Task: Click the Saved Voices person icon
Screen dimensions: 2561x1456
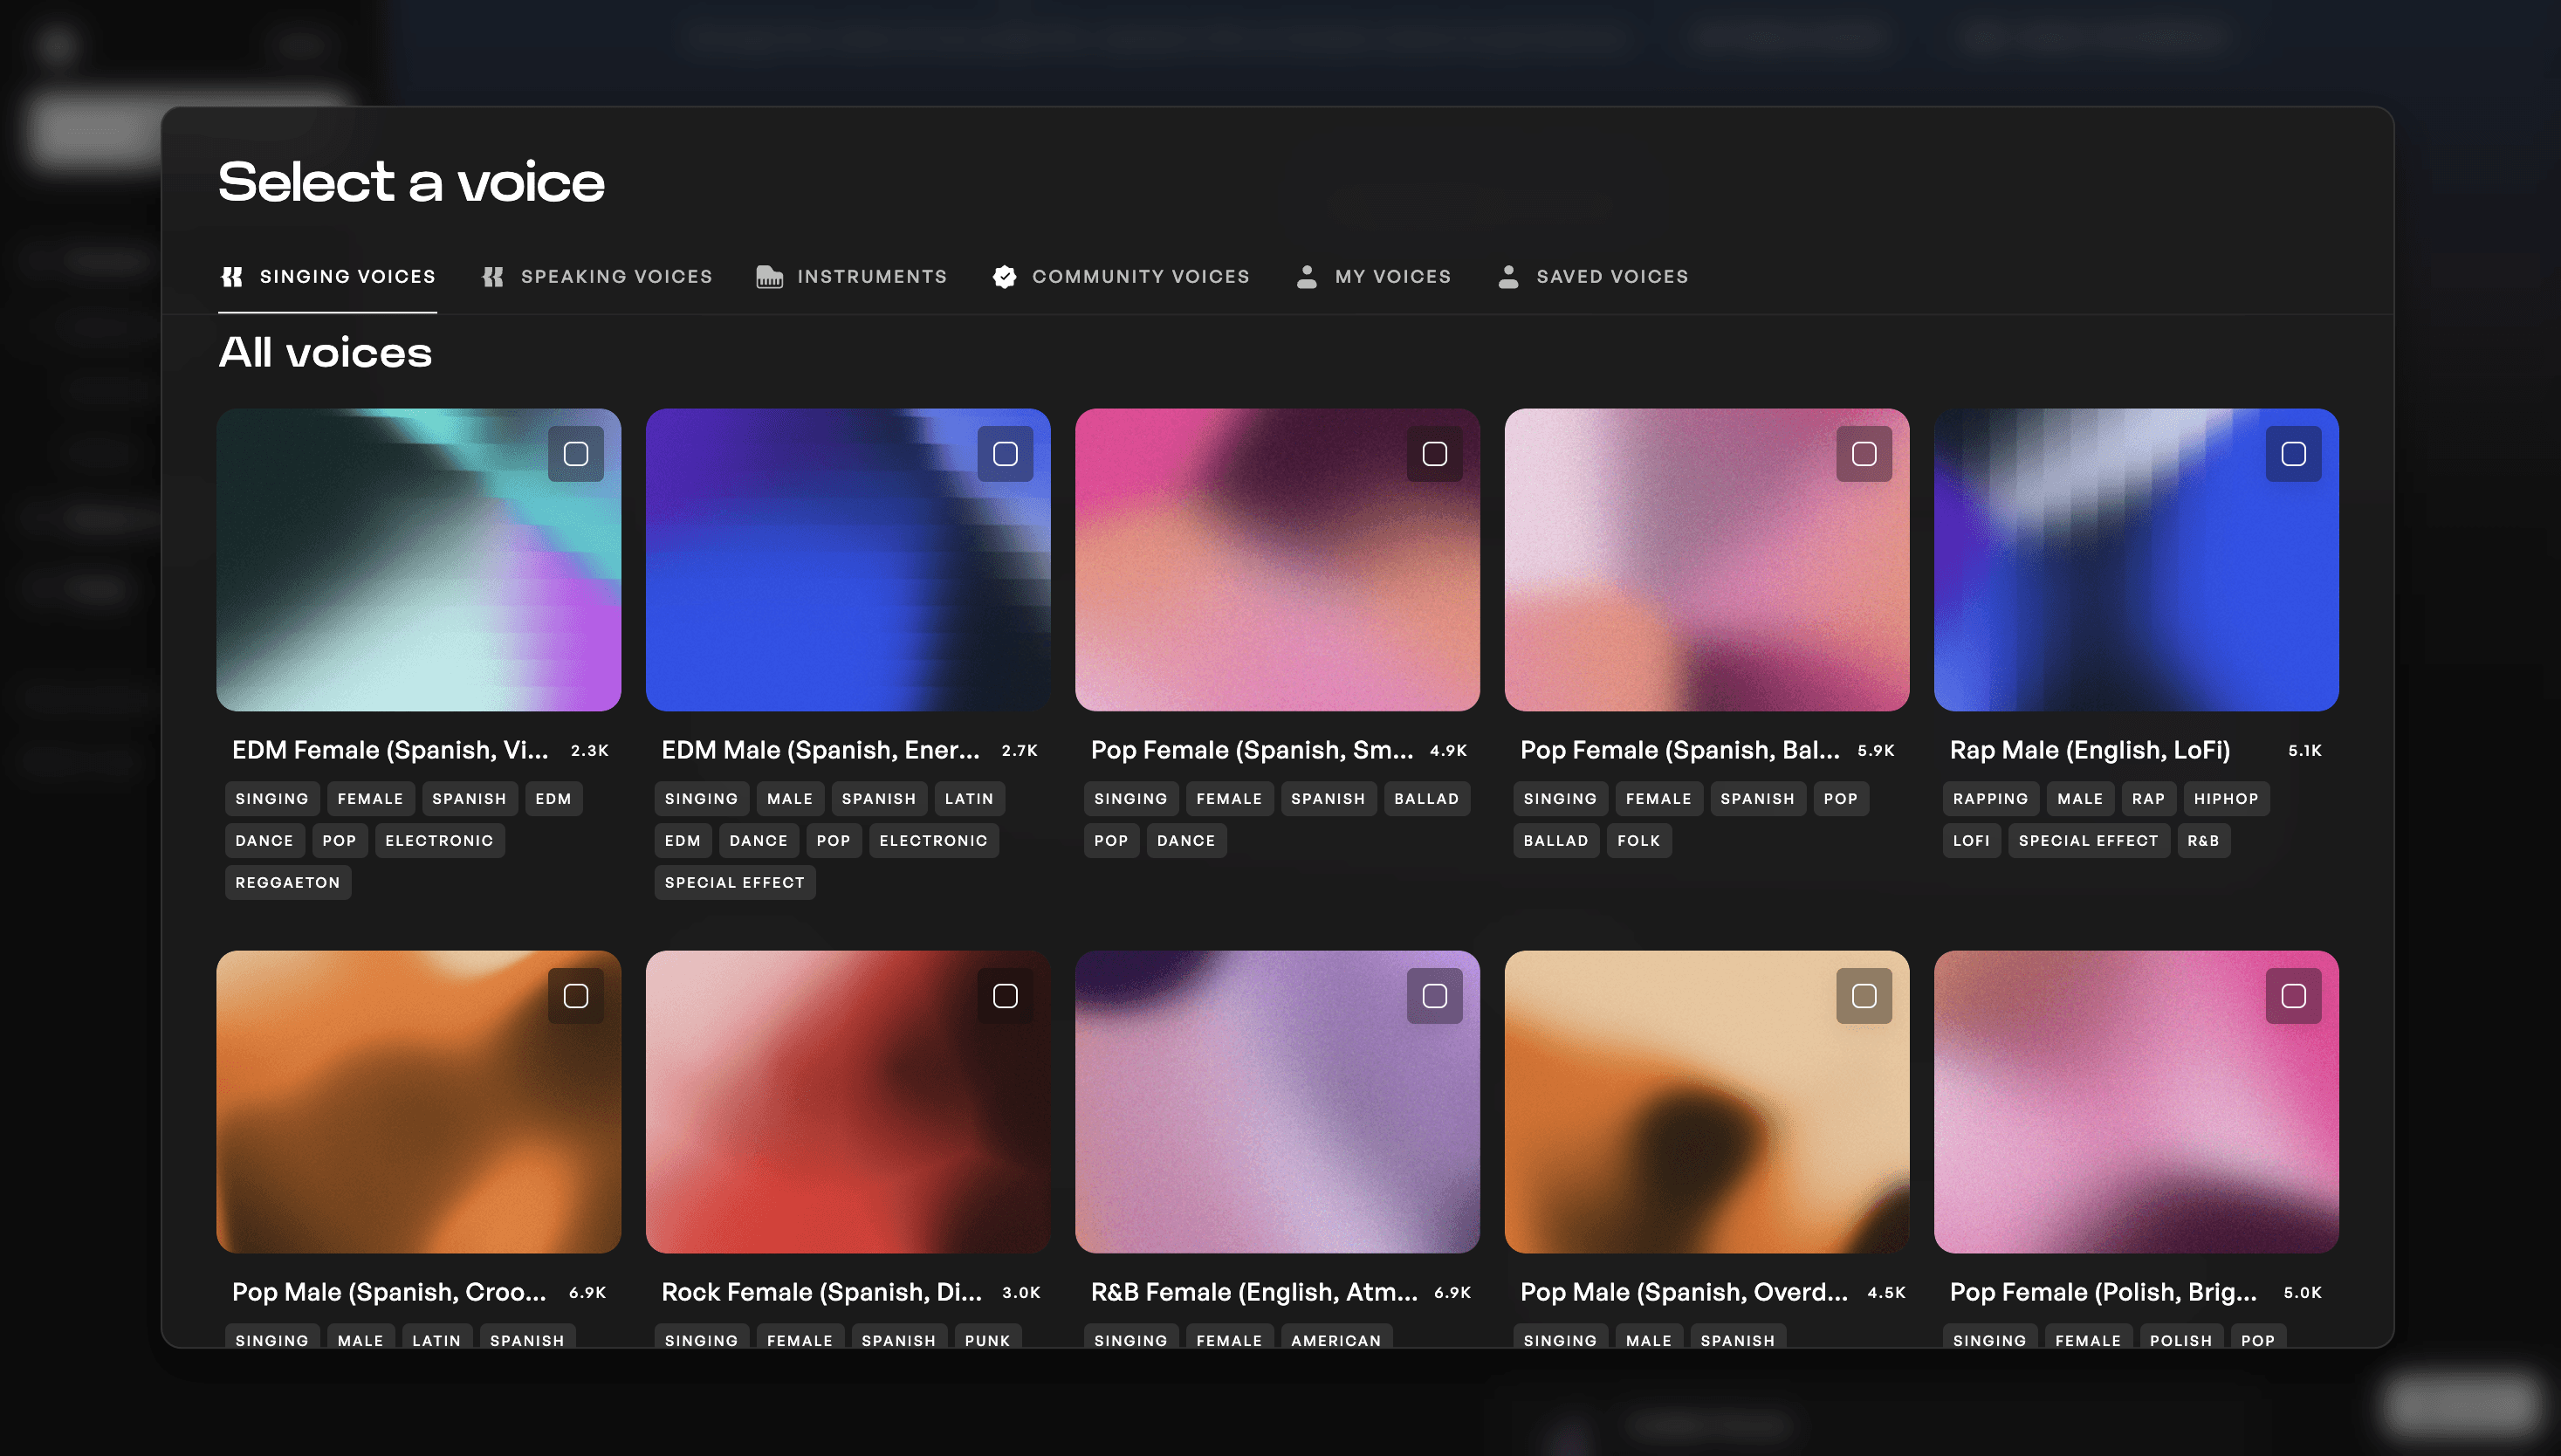Action: pyautogui.click(x=1508, y=277)
